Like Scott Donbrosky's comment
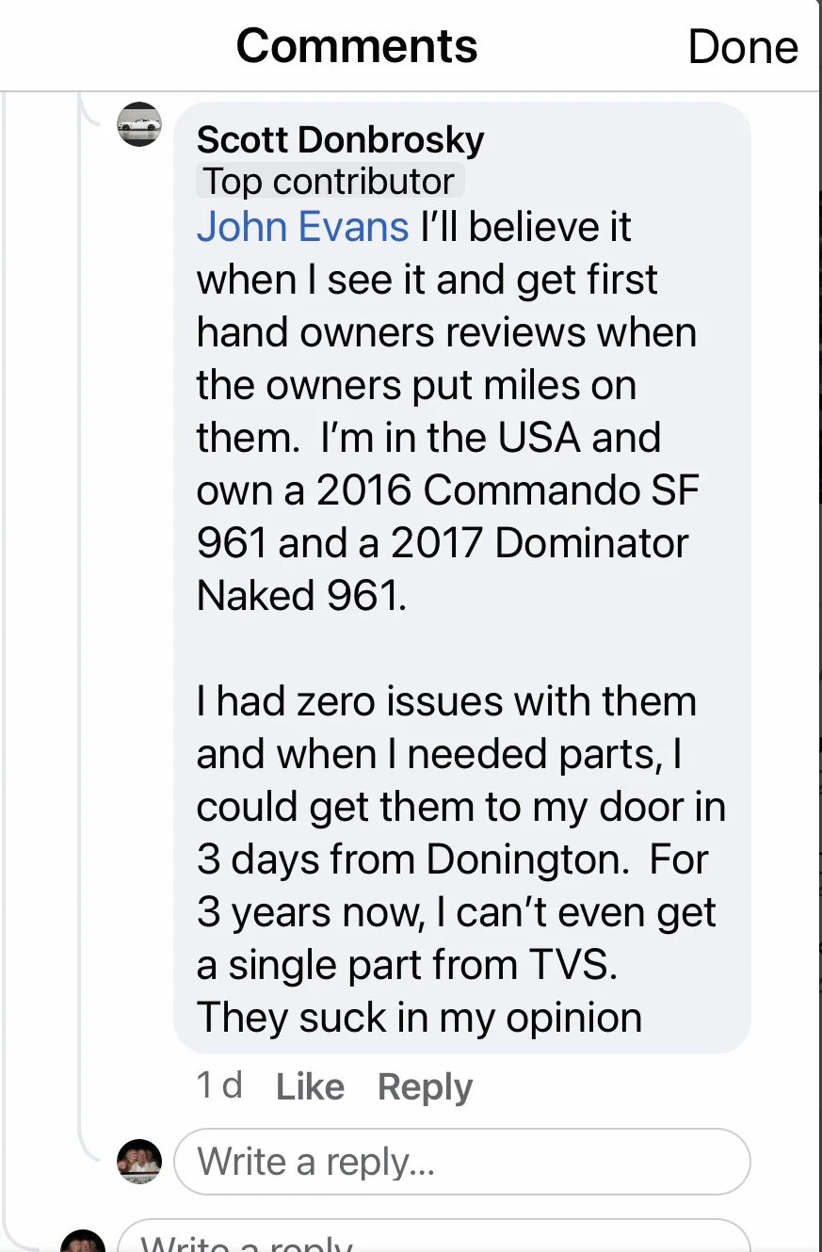 click(x=310, y=1087)
